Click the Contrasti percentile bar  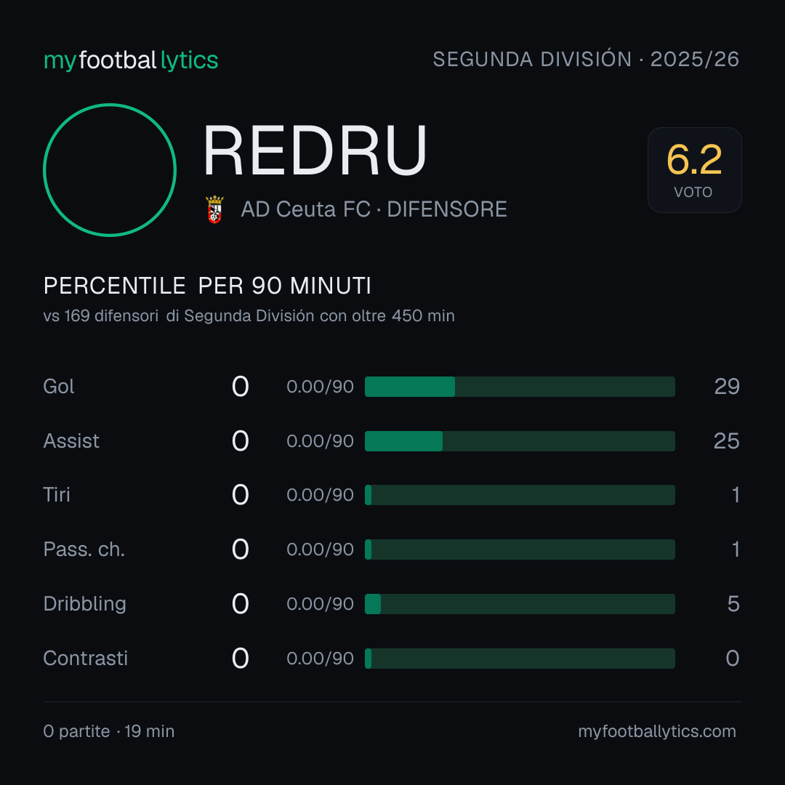520,659
